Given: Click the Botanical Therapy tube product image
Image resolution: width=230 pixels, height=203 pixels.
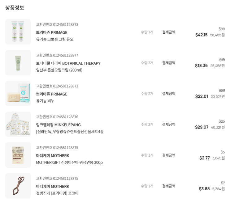Looking at the screenshot, I should pyautogui.click(x=18, y=63).
